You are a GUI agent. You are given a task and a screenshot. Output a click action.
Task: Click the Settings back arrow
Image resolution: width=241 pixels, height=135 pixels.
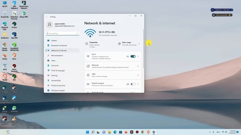[47, 17]
